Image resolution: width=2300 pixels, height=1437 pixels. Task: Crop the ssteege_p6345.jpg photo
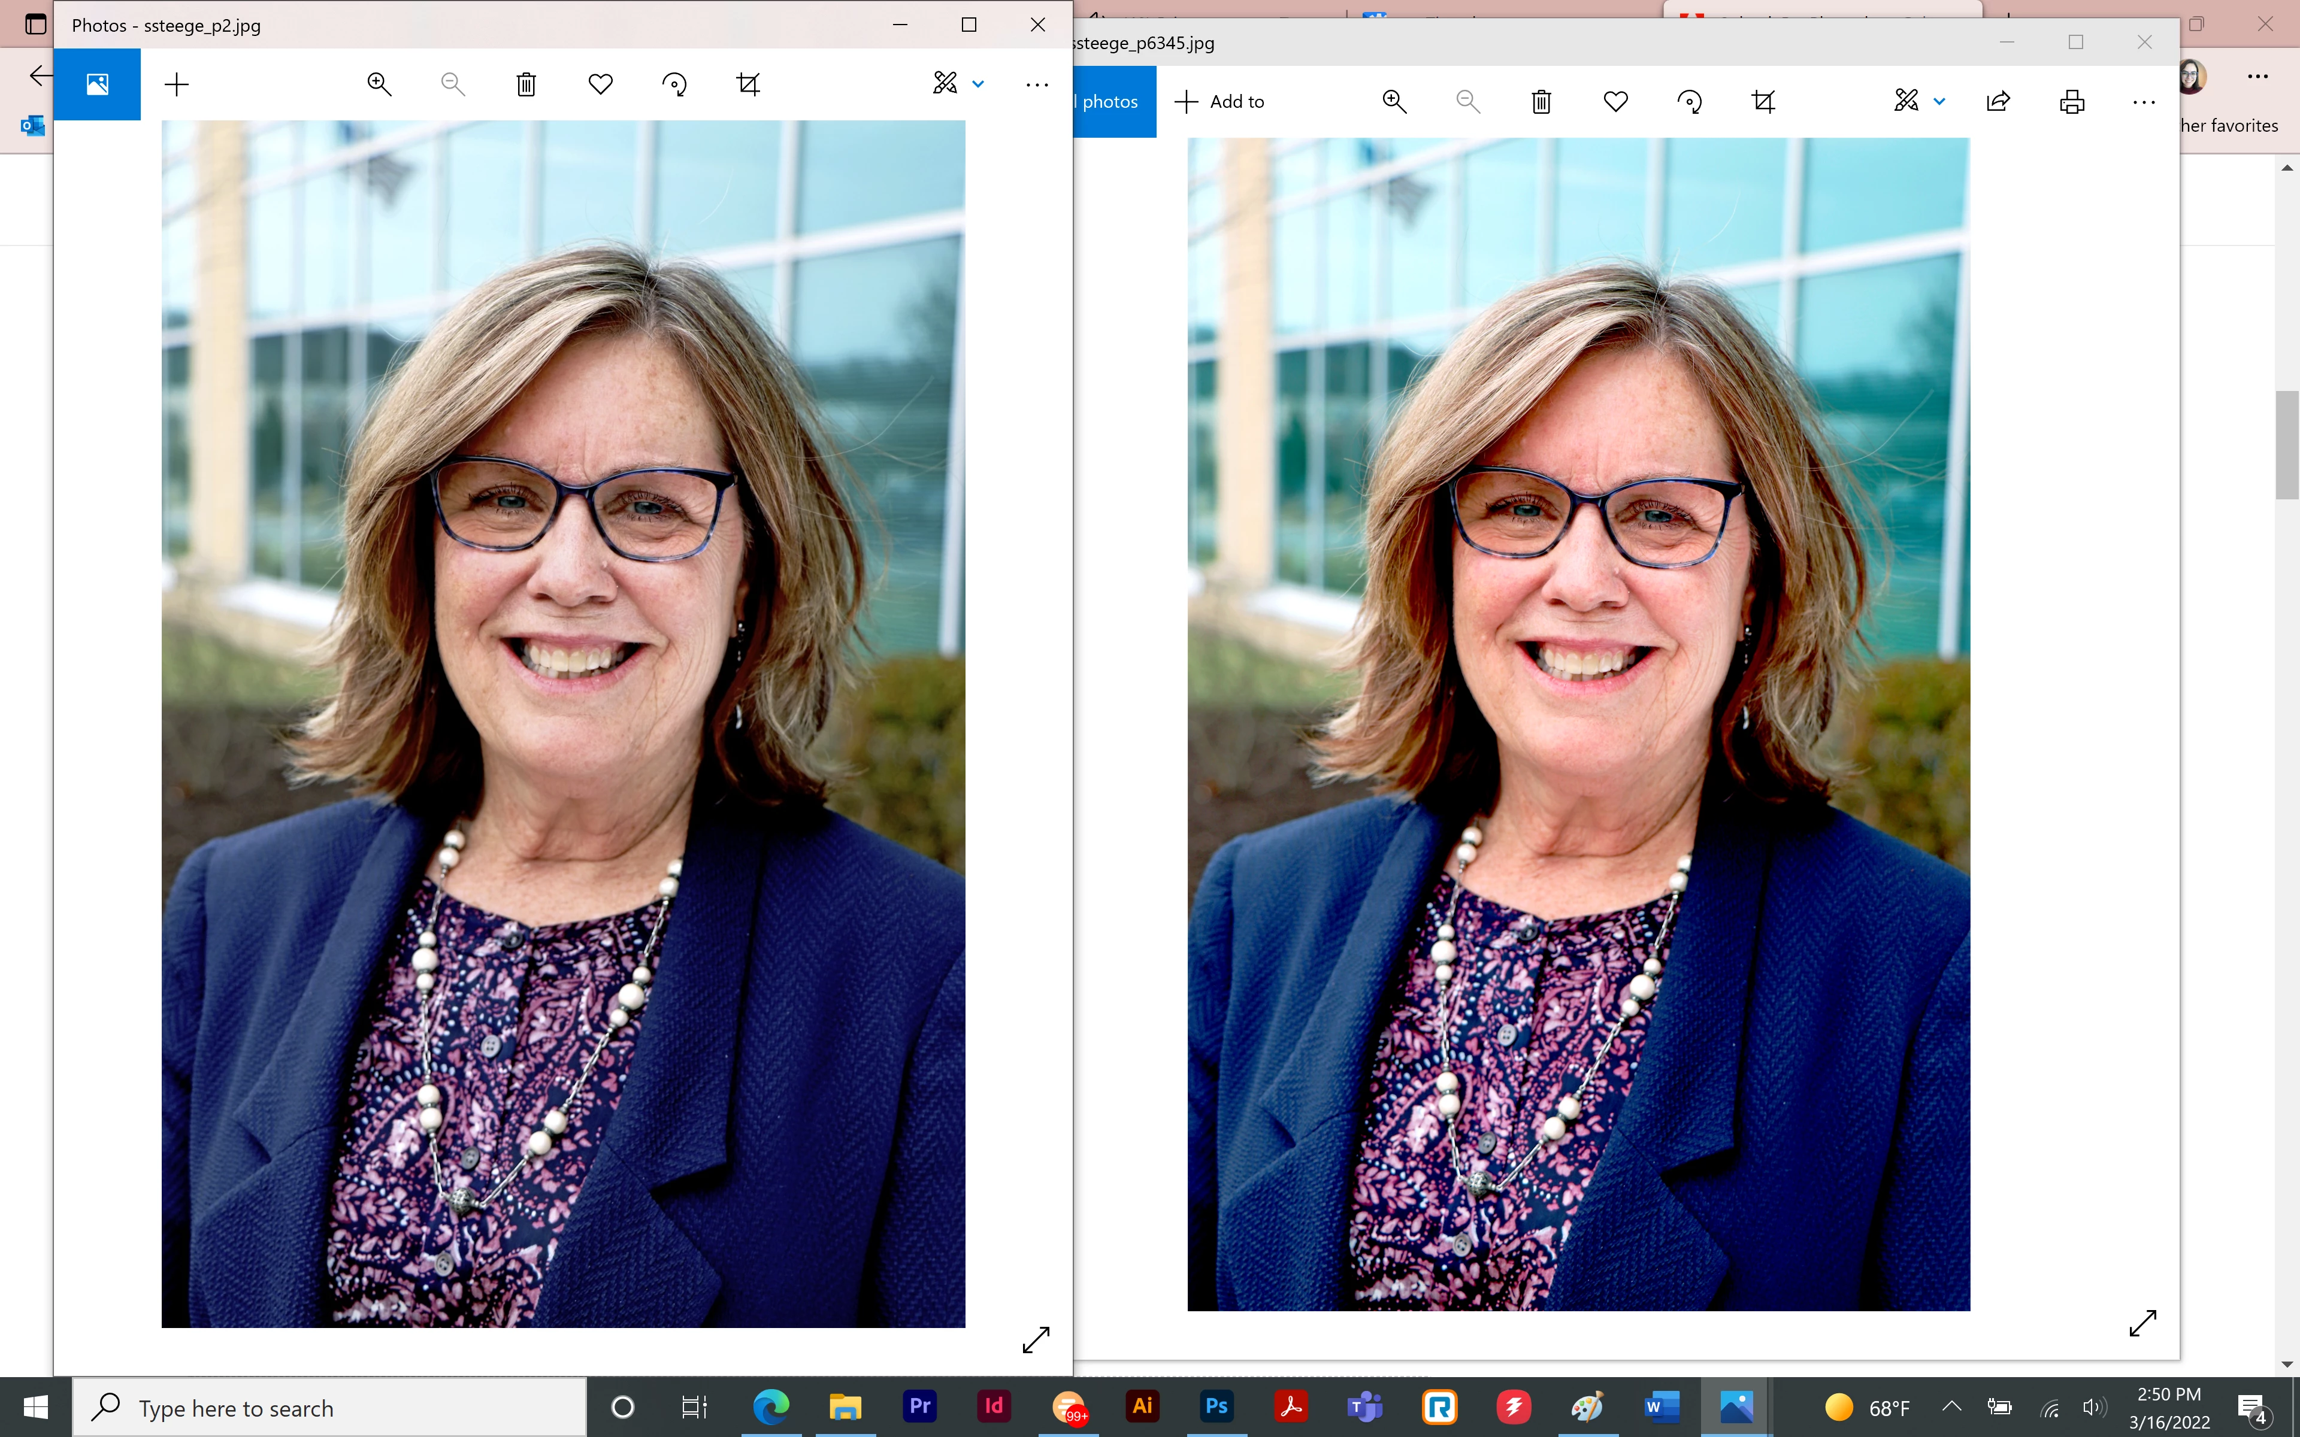pyautogui.click(x=1763, y=102)
